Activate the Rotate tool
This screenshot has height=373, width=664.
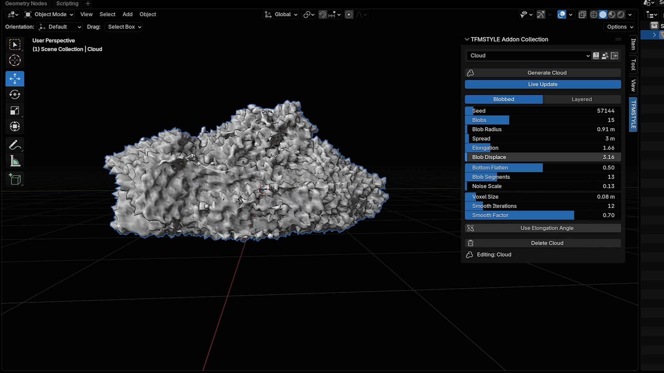15,95
